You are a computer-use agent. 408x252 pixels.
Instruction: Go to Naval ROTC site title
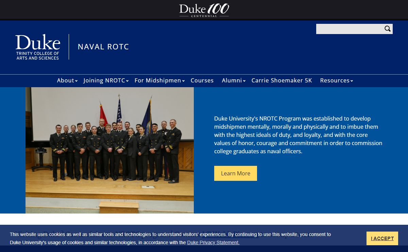click(x=103, y=47)
